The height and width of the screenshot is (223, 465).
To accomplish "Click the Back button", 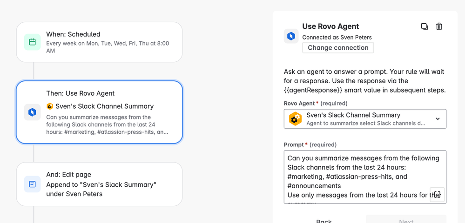I will (324, 221).
